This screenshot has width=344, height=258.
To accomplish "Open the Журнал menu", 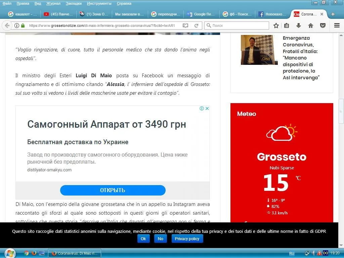I will 53,3.
